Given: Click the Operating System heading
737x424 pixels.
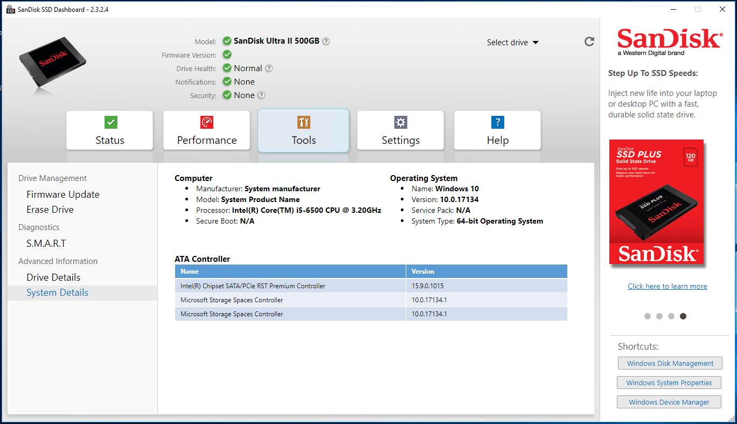Looking at the screenshot, I should click(x=423, y=178).
